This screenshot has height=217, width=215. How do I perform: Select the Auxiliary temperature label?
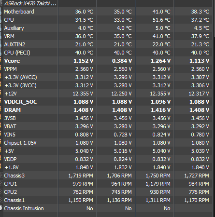pyautogui.click(x=14, y=28)
